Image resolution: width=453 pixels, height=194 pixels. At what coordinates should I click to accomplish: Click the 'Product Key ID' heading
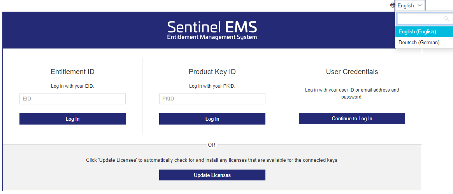pos(212,72)
